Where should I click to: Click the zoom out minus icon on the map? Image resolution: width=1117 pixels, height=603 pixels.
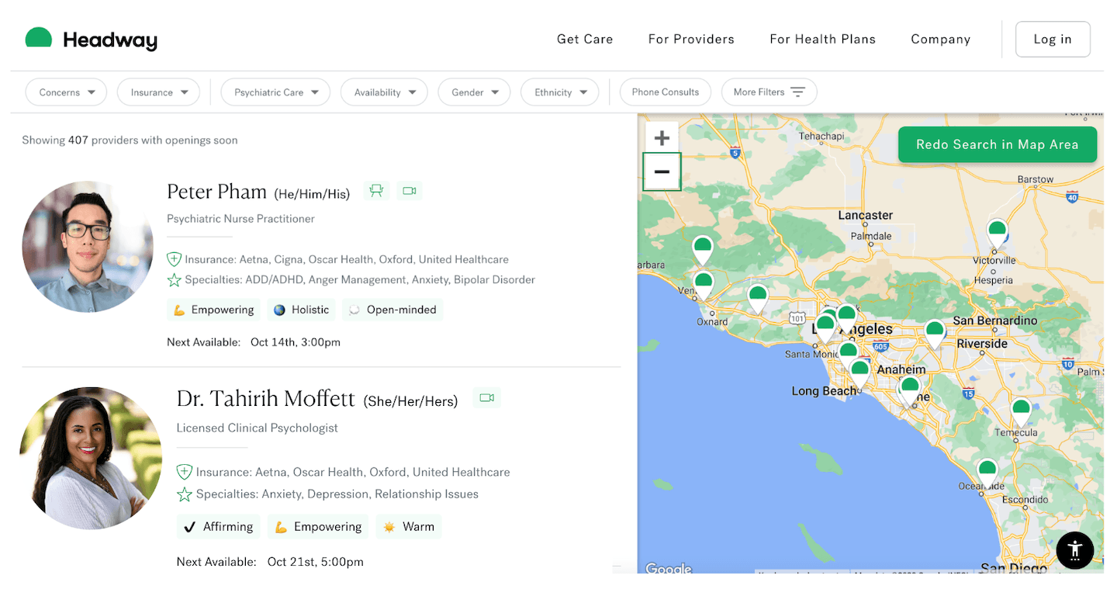pos(662,172)
